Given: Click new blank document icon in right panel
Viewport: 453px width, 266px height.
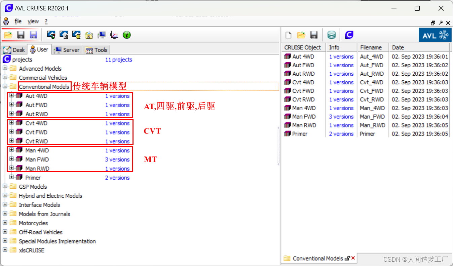Looking at the screenshot, I should 288,35.
